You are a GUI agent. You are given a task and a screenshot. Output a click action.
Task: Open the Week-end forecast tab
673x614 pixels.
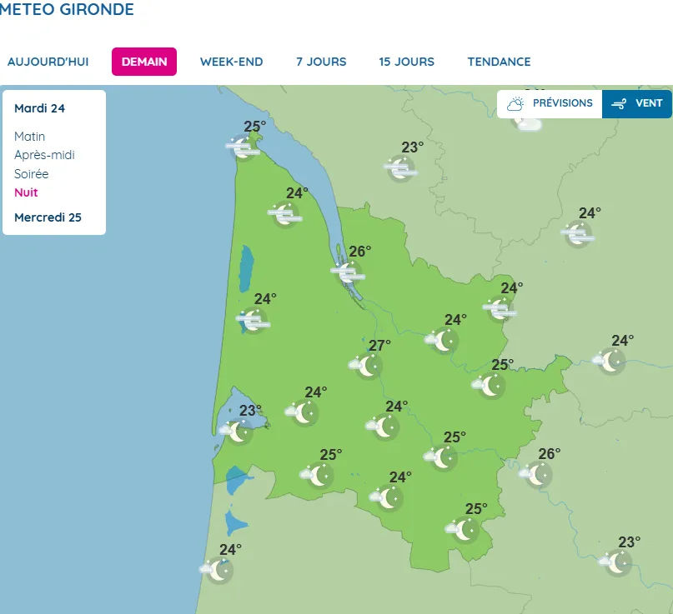click(x=231, y=62)
